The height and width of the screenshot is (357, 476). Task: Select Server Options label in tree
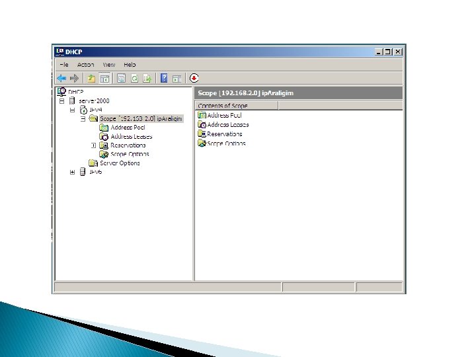point(120,163)
